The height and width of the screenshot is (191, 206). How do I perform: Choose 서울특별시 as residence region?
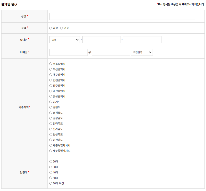[51, 64]
